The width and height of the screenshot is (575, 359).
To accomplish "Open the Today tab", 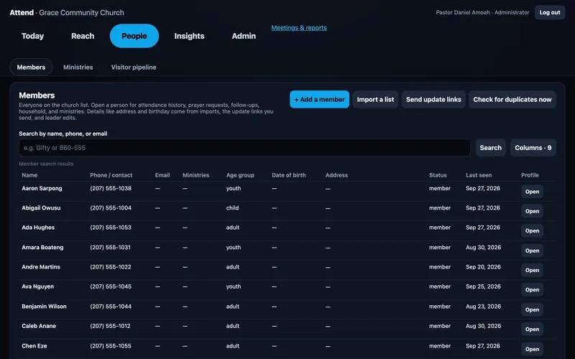I will [32, 36].
